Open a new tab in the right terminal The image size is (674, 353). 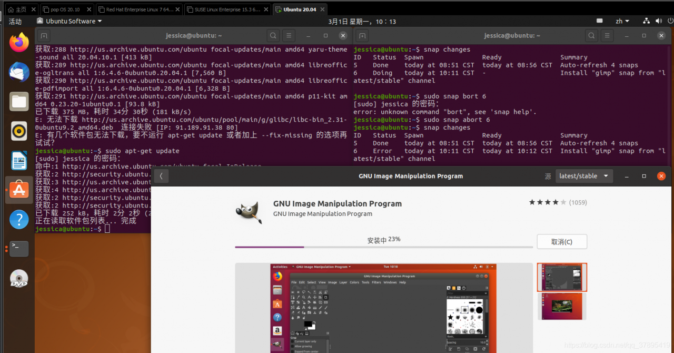(362, 36)
